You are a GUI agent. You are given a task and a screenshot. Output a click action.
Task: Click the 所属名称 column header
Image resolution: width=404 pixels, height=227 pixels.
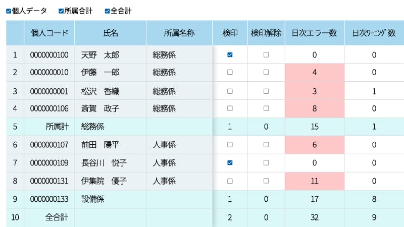(x=179, y=33)
